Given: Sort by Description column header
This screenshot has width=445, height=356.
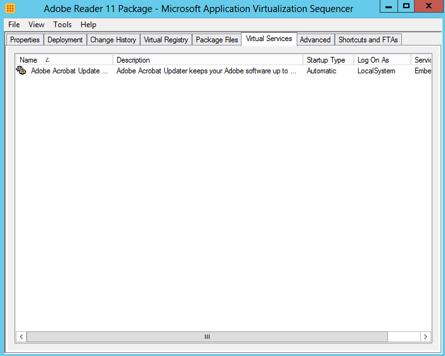Looking at the screenshot, I should point(208,60).
